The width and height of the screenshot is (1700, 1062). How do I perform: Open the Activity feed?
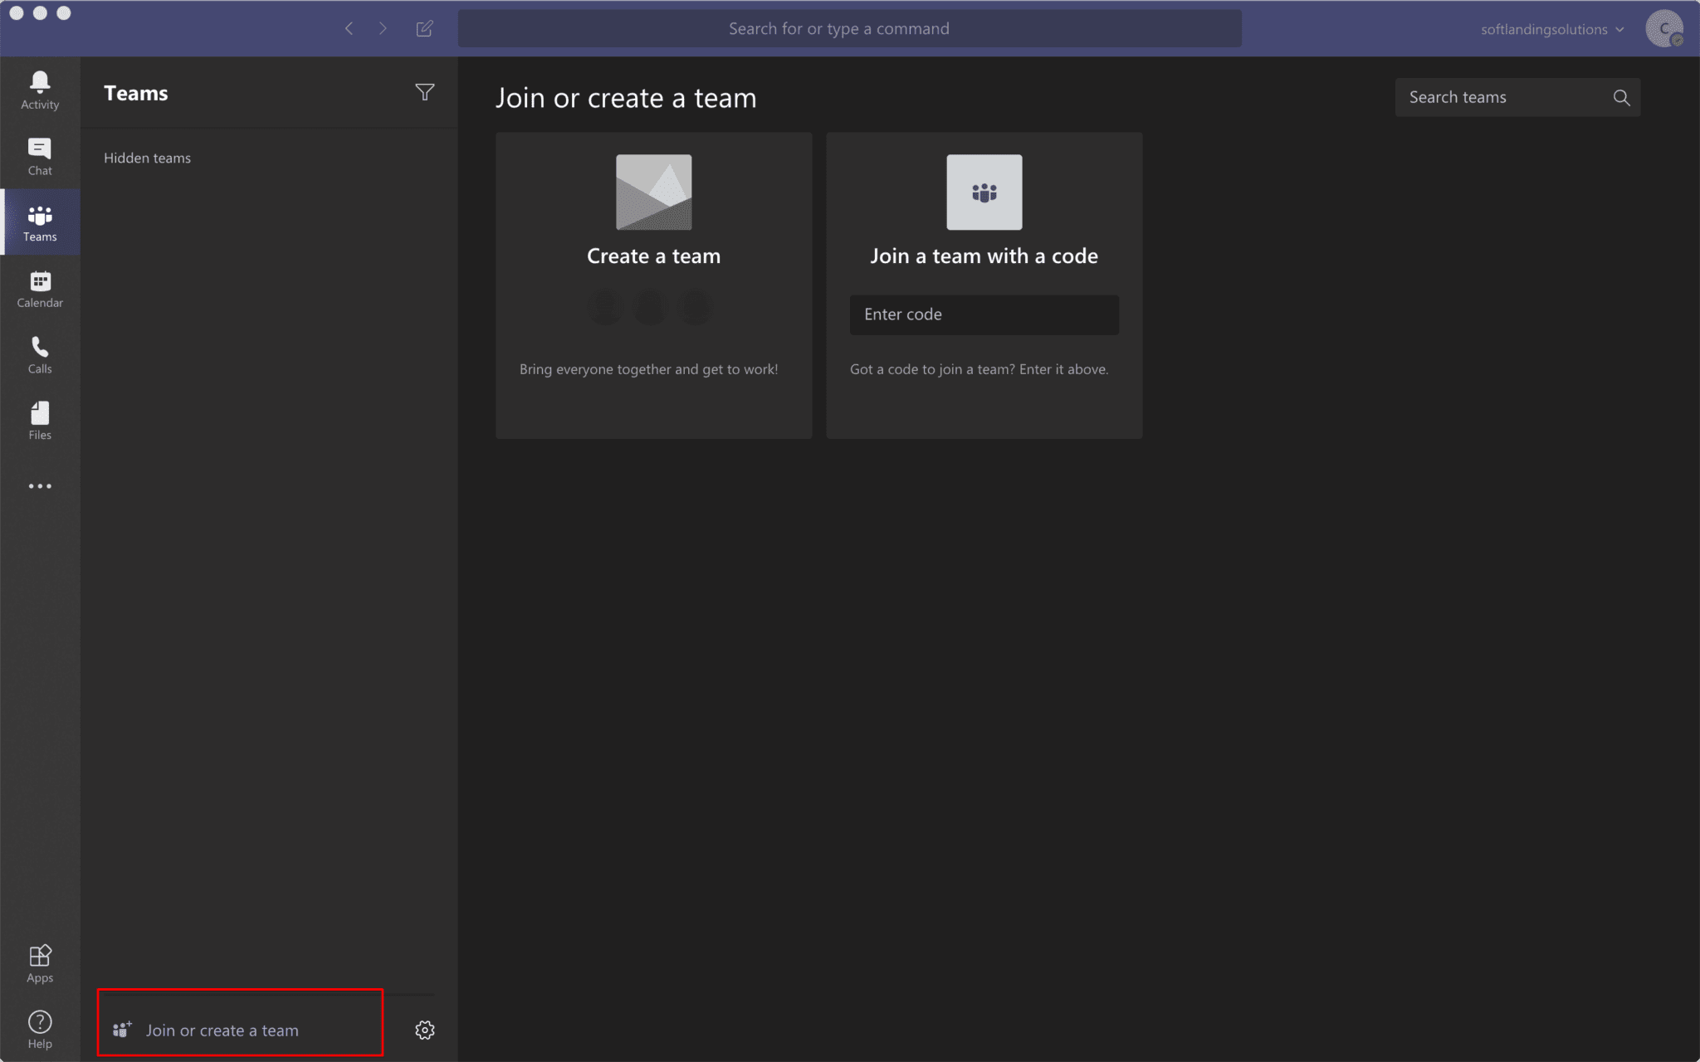[x=40, y=89]
